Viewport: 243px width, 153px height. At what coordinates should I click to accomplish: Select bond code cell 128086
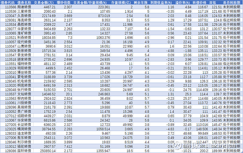11,151
